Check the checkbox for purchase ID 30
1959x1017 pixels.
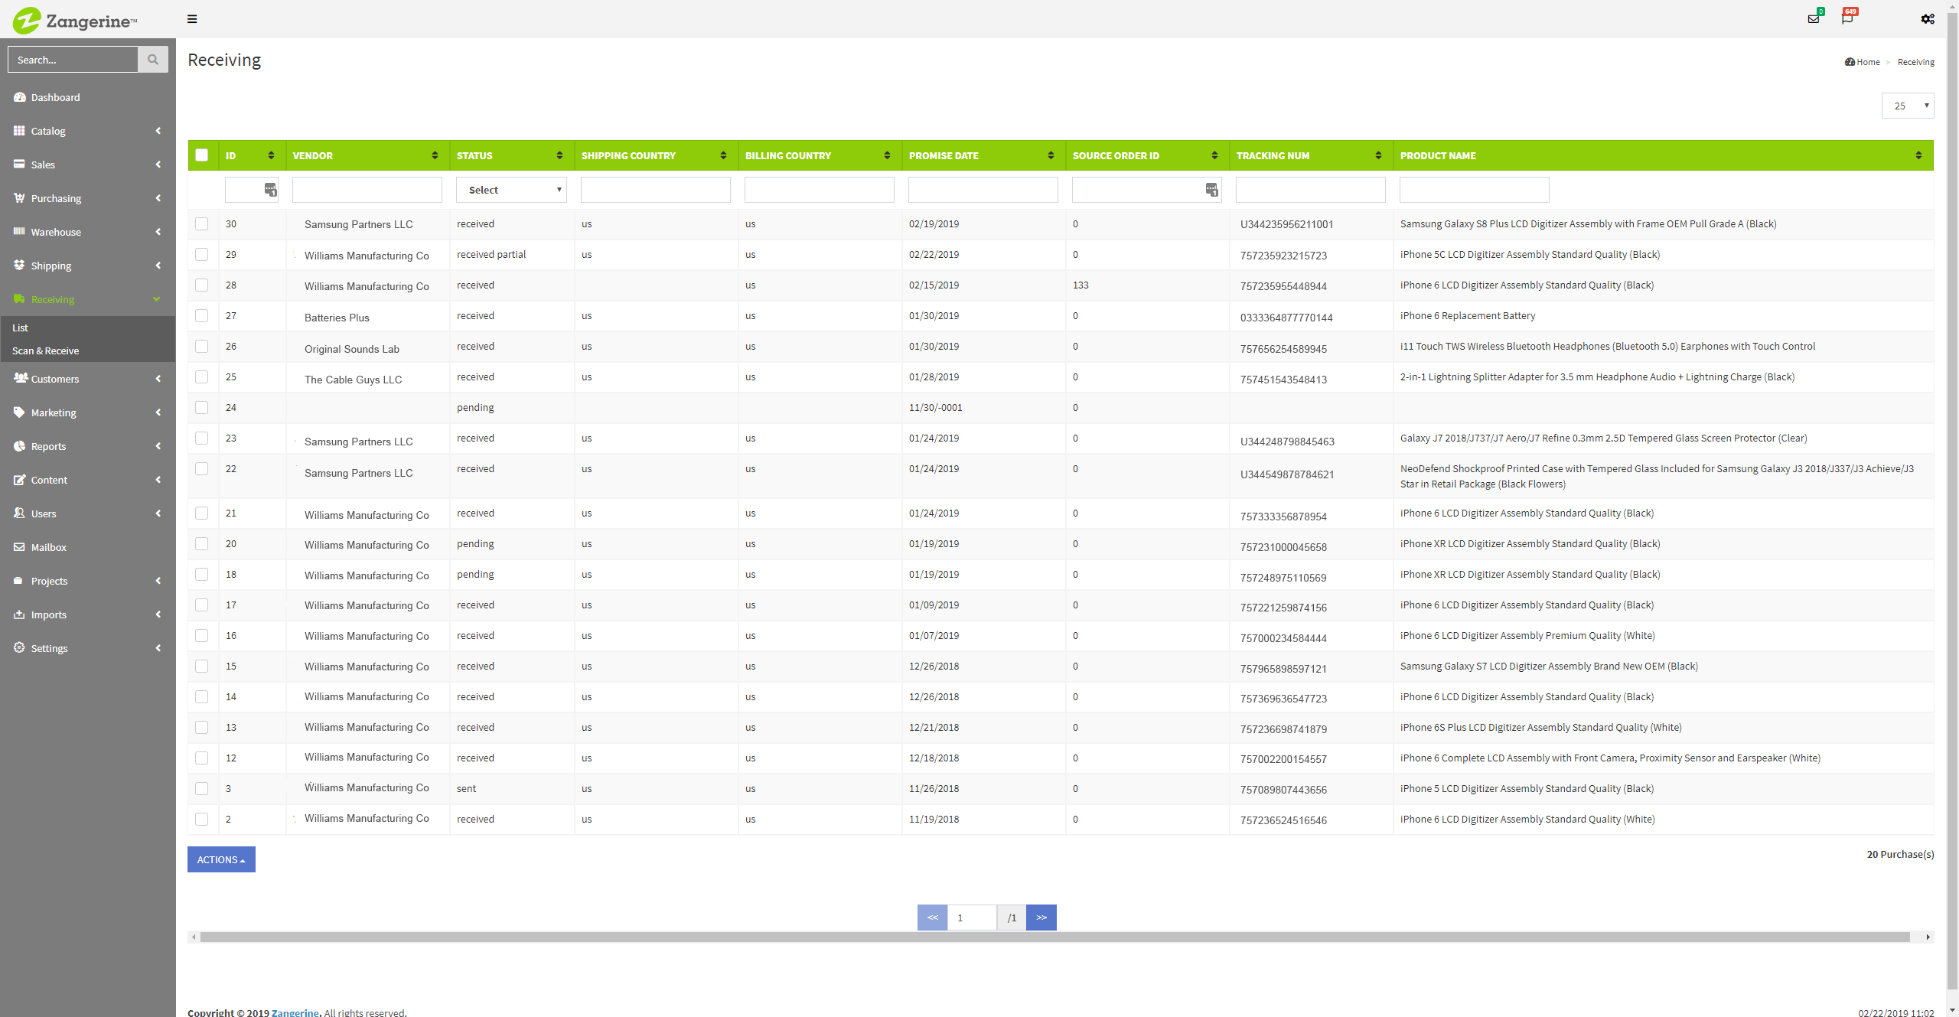point(202,224)
